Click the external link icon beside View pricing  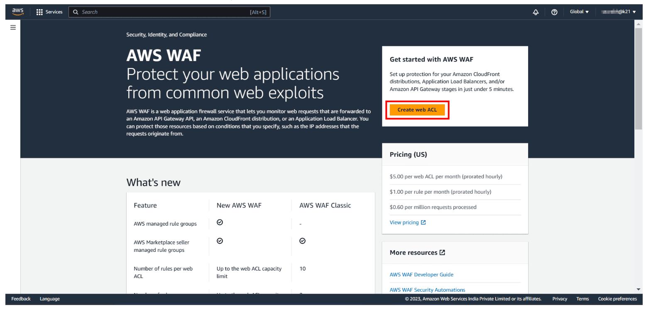coord(423,222)
